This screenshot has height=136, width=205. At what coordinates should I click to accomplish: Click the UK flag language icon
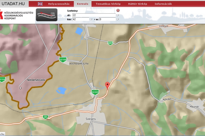40,4
